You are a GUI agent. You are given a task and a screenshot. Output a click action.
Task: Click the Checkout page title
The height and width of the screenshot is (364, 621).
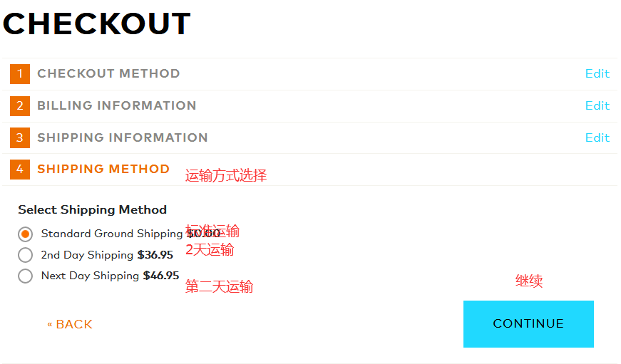tap(97, 24)
